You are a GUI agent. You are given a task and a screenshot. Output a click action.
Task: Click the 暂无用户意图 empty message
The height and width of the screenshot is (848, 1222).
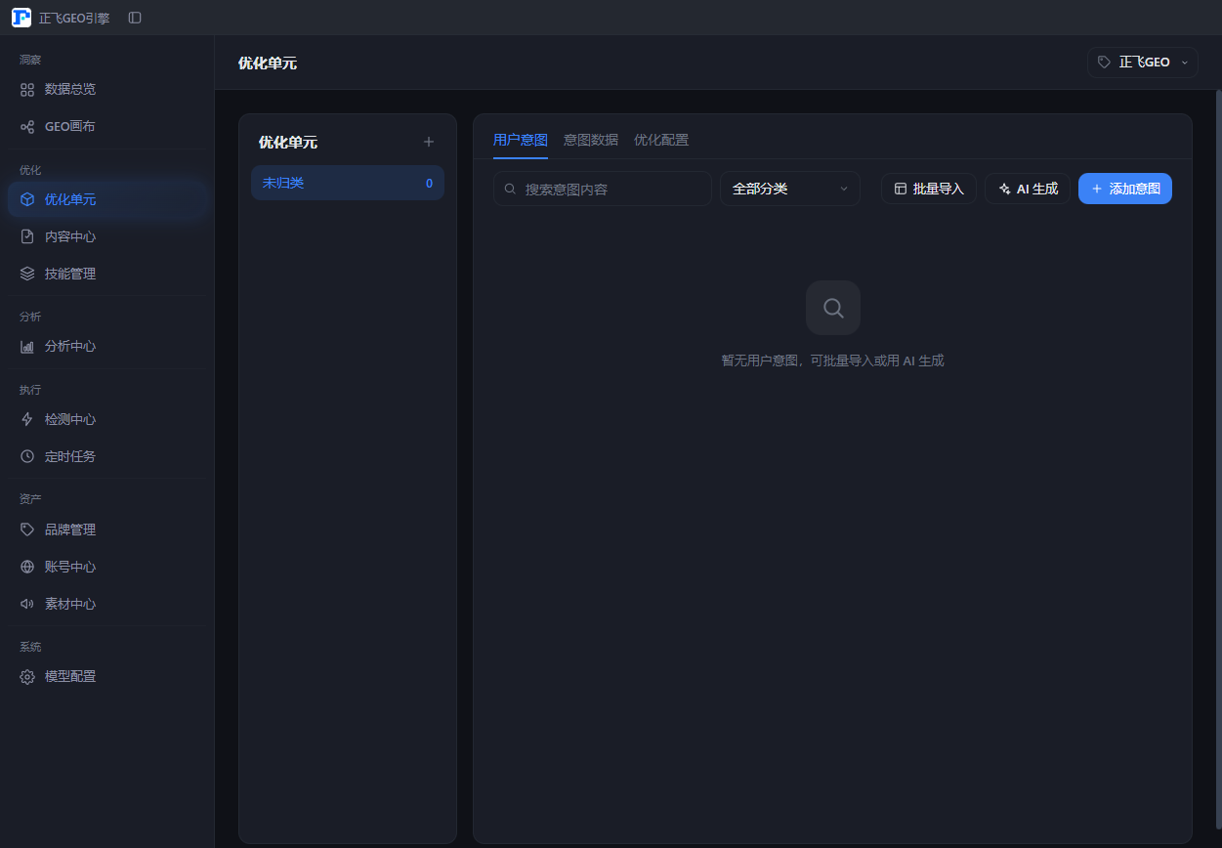point(833,360)
